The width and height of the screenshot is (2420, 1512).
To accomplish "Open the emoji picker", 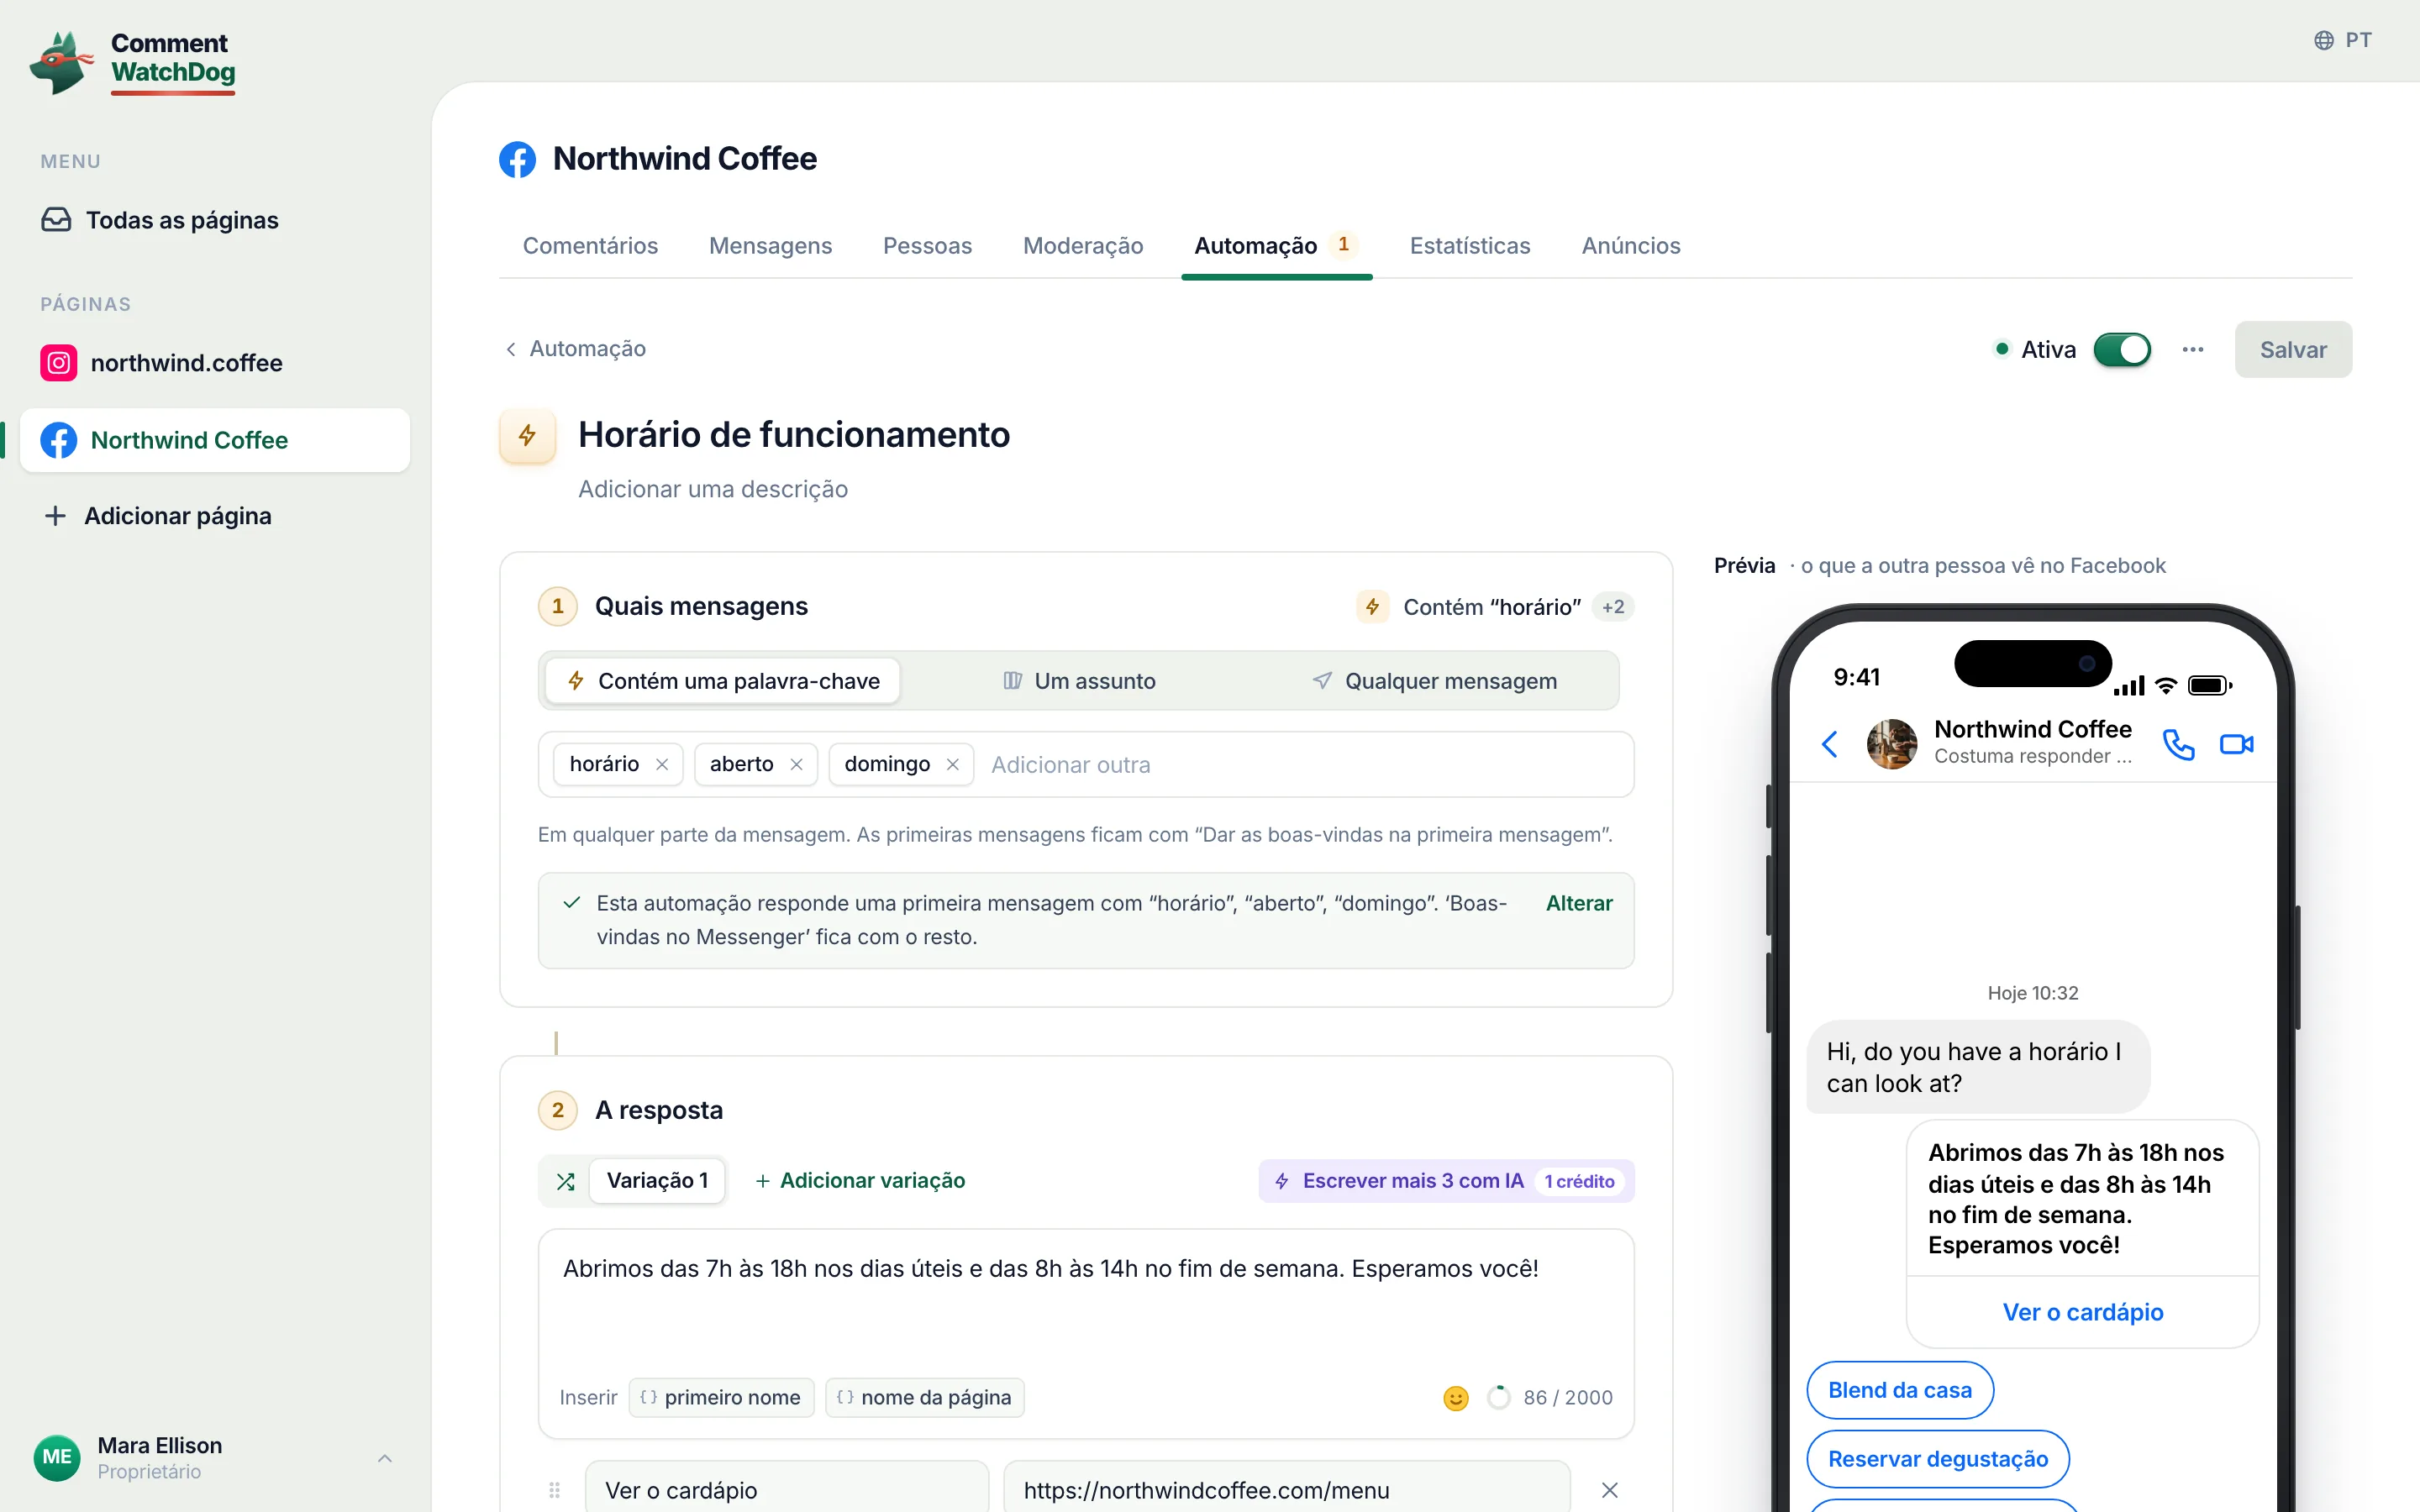I will pyautogui.click(x=1456, y=1398).
